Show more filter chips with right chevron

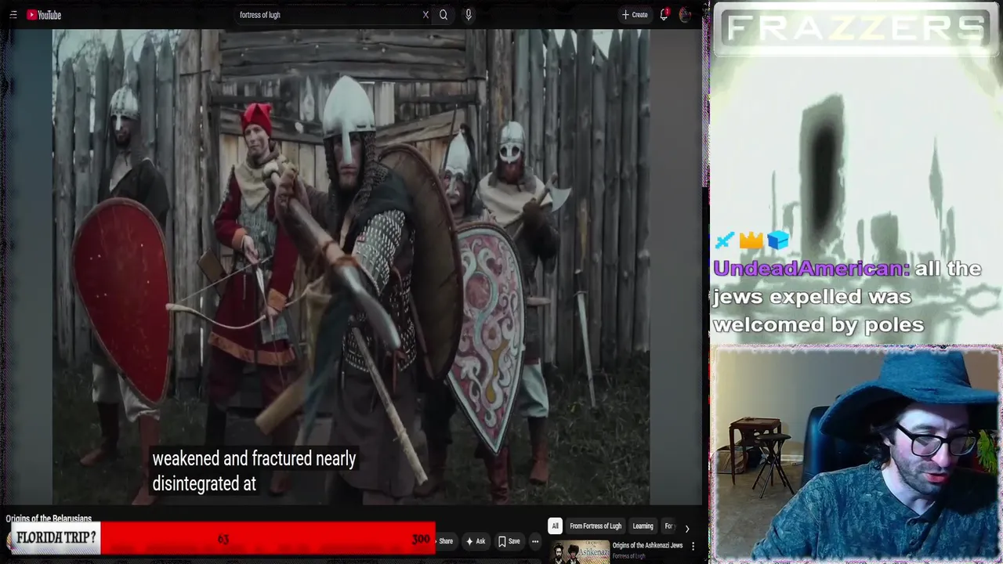tap(687, 528)
